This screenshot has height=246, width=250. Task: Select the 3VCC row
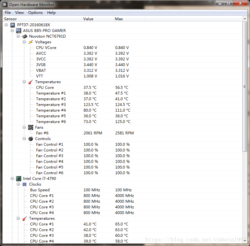(x=122, y=59)
